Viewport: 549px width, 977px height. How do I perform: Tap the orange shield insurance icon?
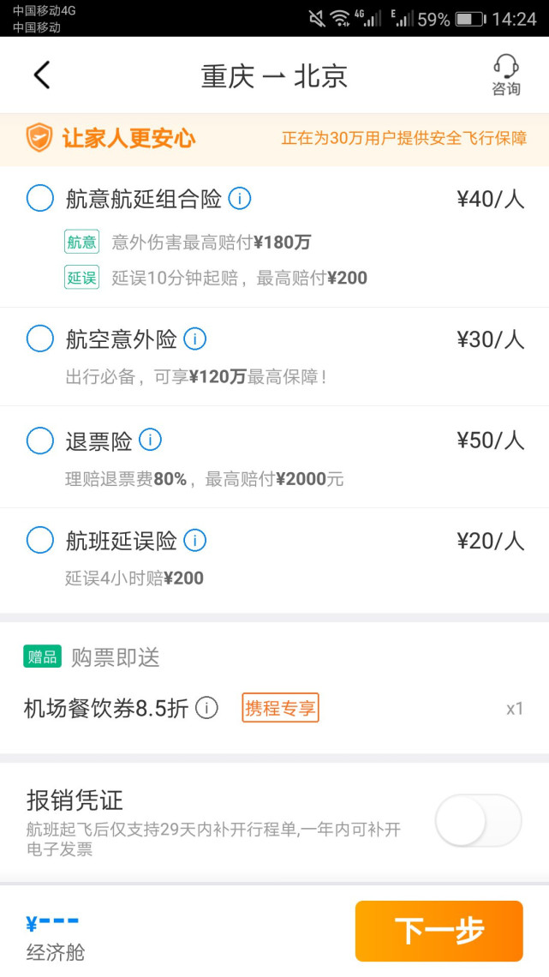pos(39,138)
